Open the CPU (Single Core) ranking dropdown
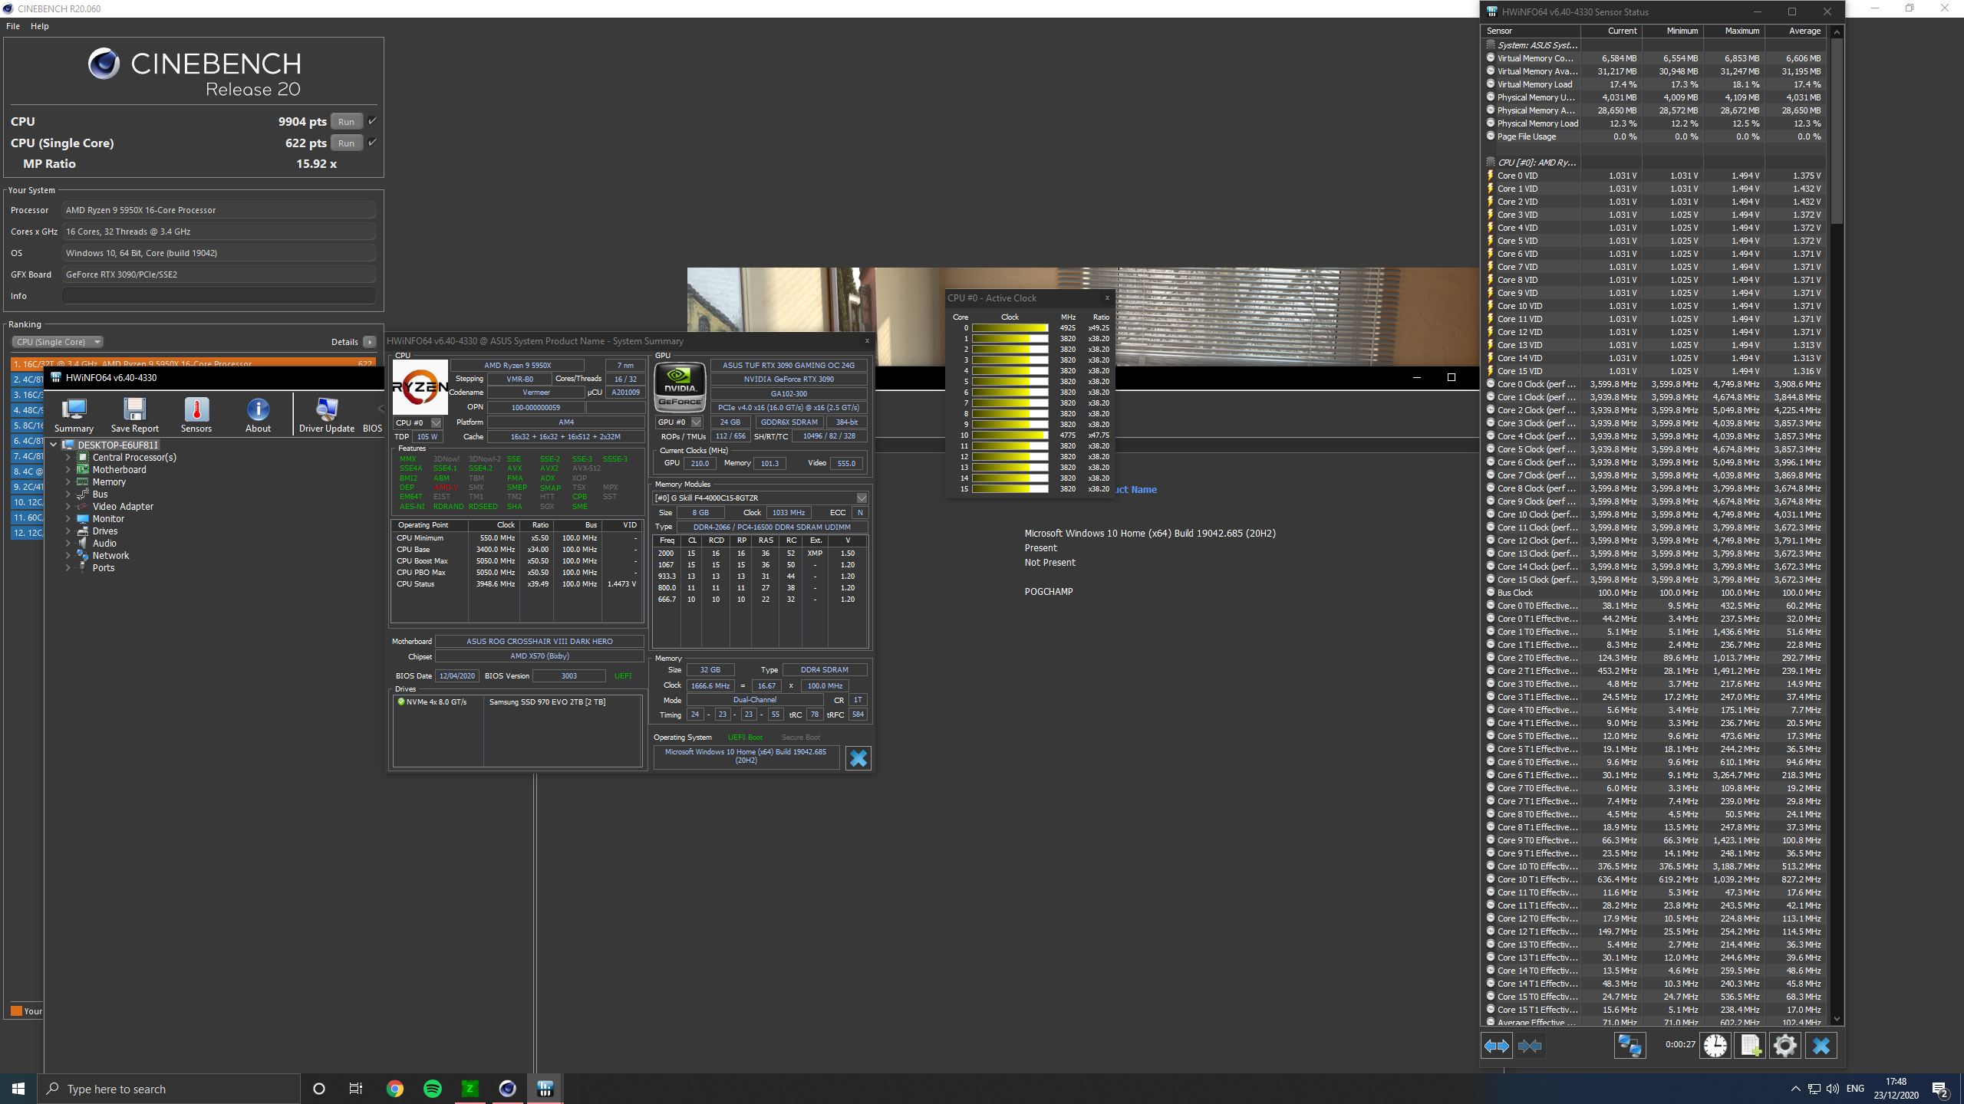 (x=58, y=342)
